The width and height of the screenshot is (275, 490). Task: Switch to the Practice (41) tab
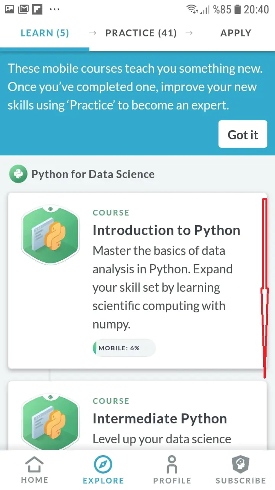(x=141, y=33)
